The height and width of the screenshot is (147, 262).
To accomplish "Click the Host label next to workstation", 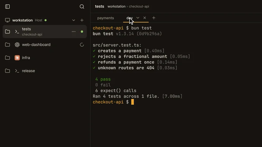I will 38,20.
